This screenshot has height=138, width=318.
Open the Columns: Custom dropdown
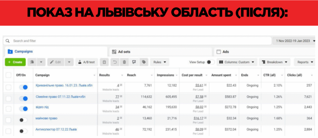pyautogui.click(x=237, y=62)
